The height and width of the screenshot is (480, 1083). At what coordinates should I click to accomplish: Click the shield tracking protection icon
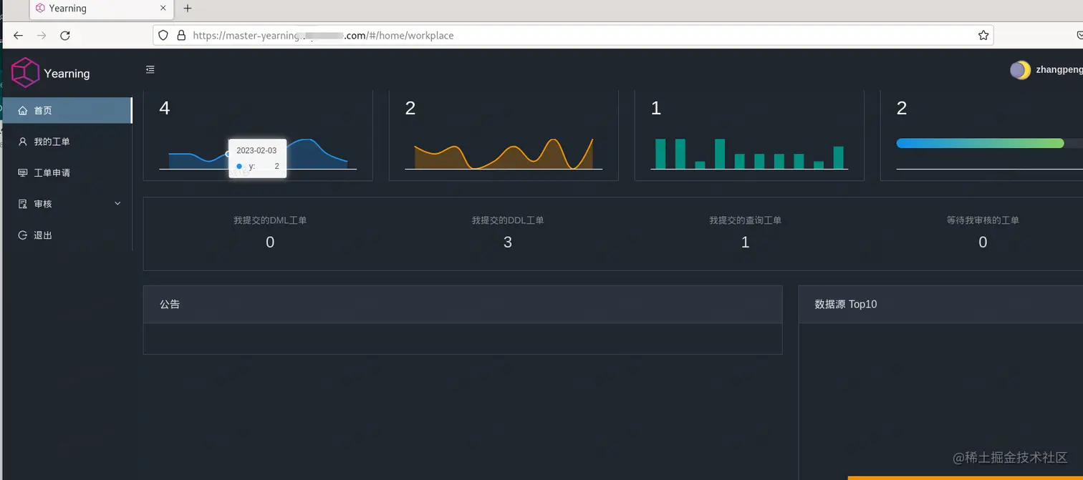coord(163,35)
